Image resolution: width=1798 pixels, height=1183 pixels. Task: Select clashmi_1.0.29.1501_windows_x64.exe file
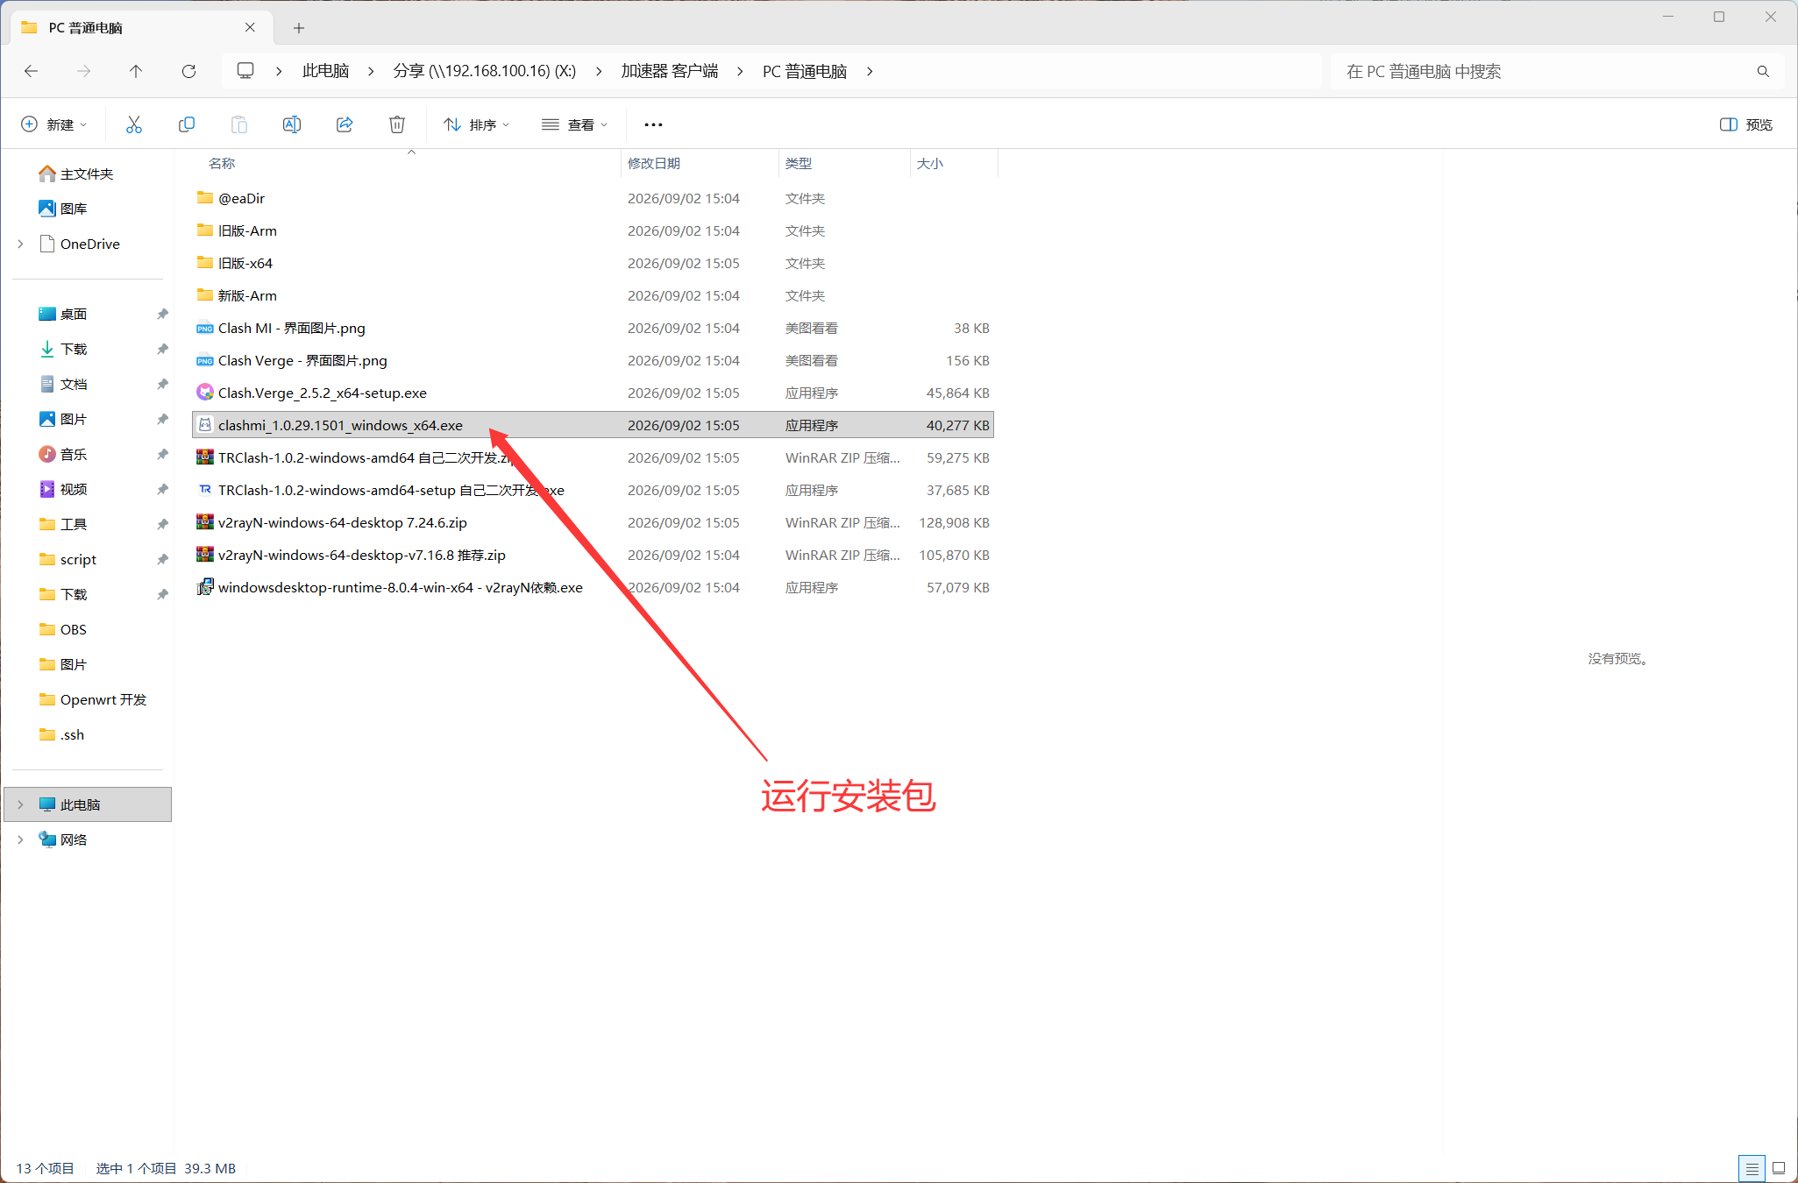(593, 425)
